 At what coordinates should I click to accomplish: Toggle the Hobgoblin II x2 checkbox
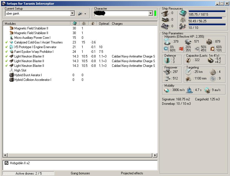click(6, 163)
